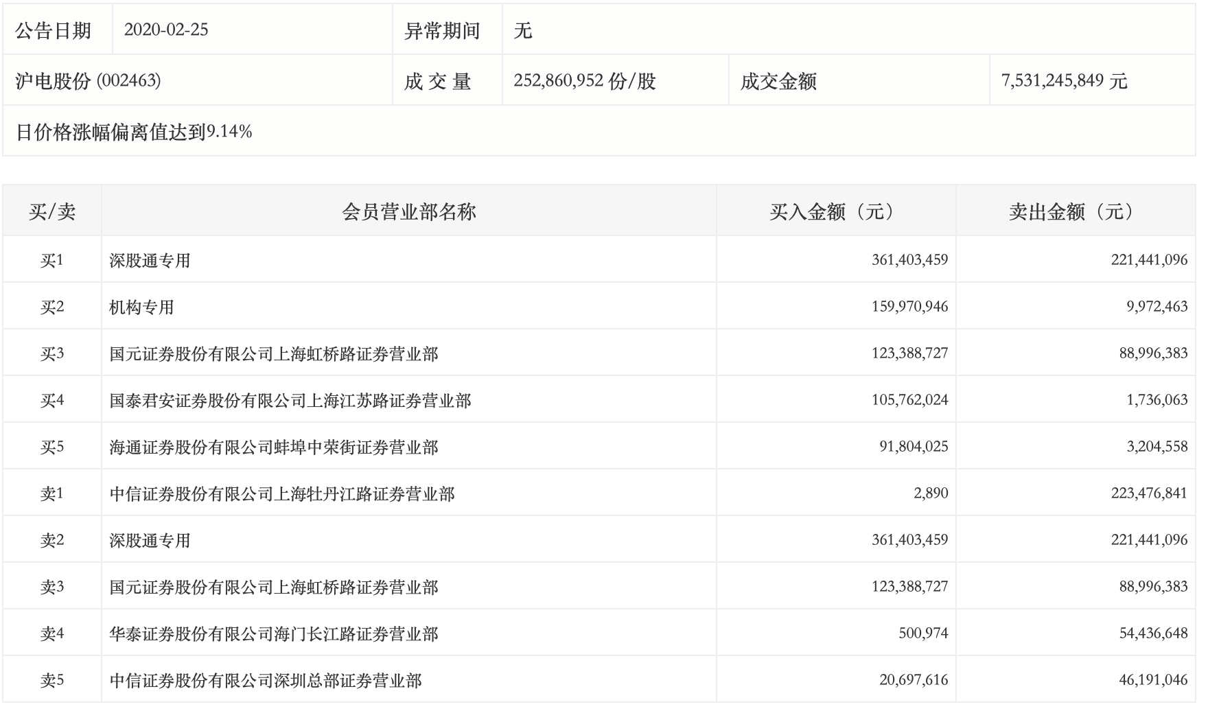Image resolution: width=1208 pixels, height=711 pixels.
Task: Select the 买2 row label
Action: coord(52,307)
